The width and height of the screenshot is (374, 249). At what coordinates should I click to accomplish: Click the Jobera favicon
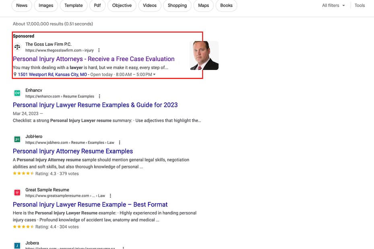coord(17,245)
